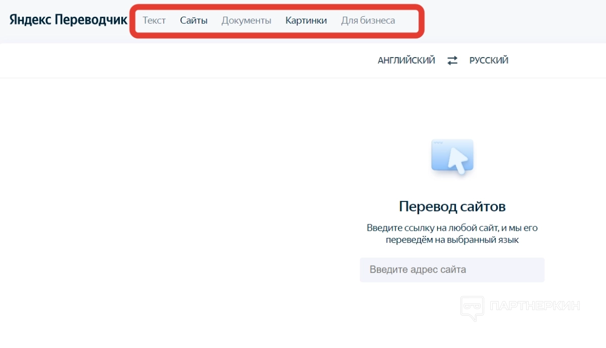Open the Документы tab
The image size is (606, 348).
coord(246,21)
